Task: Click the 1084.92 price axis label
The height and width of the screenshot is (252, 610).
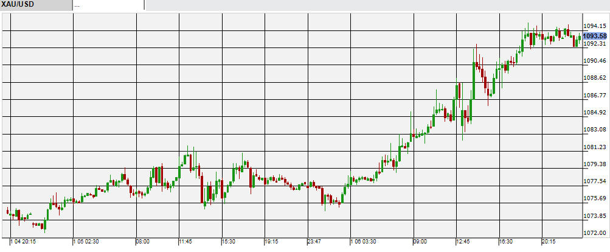Action: point(594,113)
